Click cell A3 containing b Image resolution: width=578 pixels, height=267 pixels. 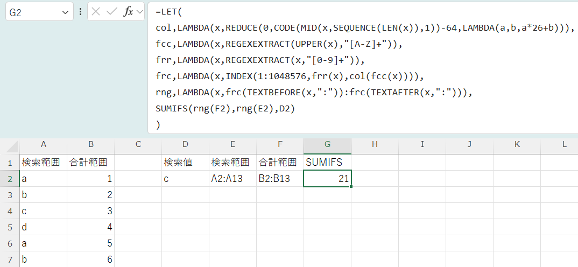coord(44,195)
